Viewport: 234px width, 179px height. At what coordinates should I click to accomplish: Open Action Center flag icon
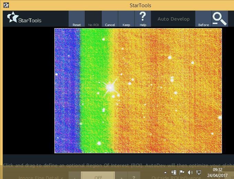point(182,172)
